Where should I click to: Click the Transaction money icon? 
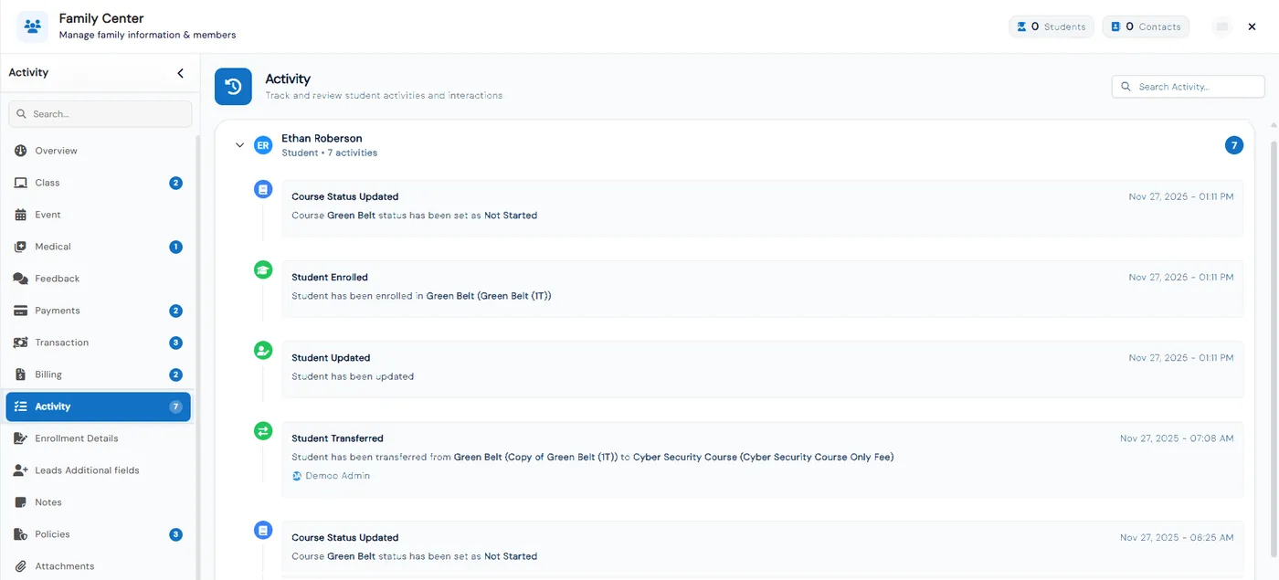point(20,343)
